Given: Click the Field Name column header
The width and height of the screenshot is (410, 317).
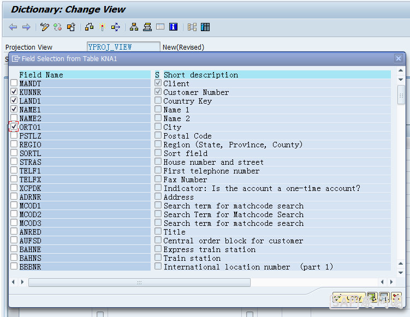Looking at the screenshot, I should (x=41, y=75).
